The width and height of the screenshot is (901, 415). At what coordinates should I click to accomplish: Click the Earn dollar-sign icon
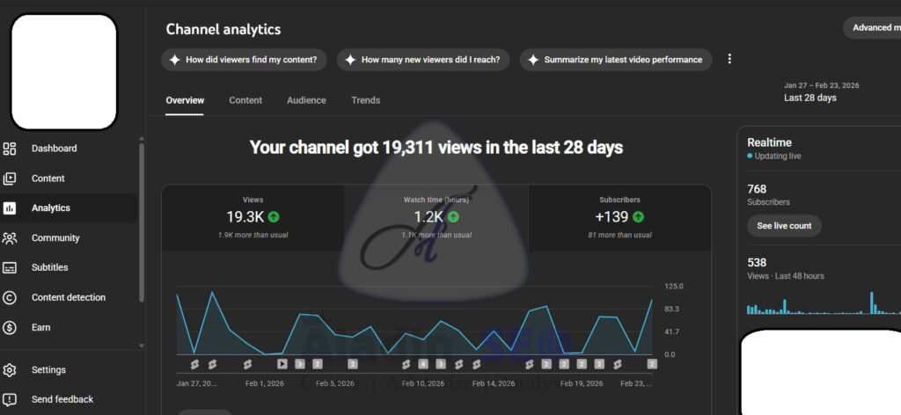tap(10, 327)
